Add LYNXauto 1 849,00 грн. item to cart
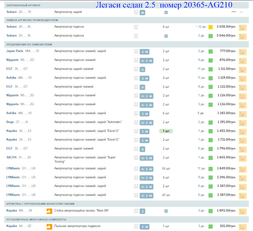This screenshot has height=231, width=253. pyautogui.click(x=242, y=169)
